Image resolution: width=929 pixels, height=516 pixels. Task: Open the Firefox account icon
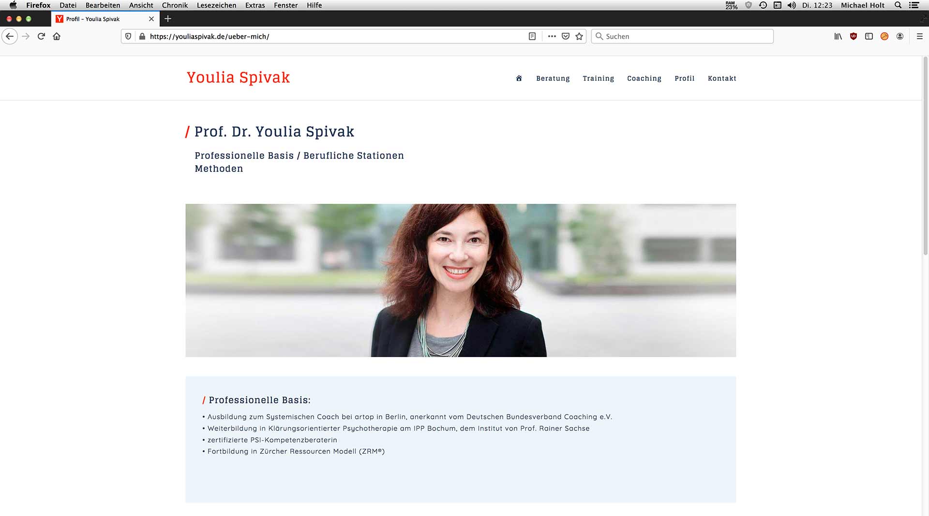click(x=900, y=36)
